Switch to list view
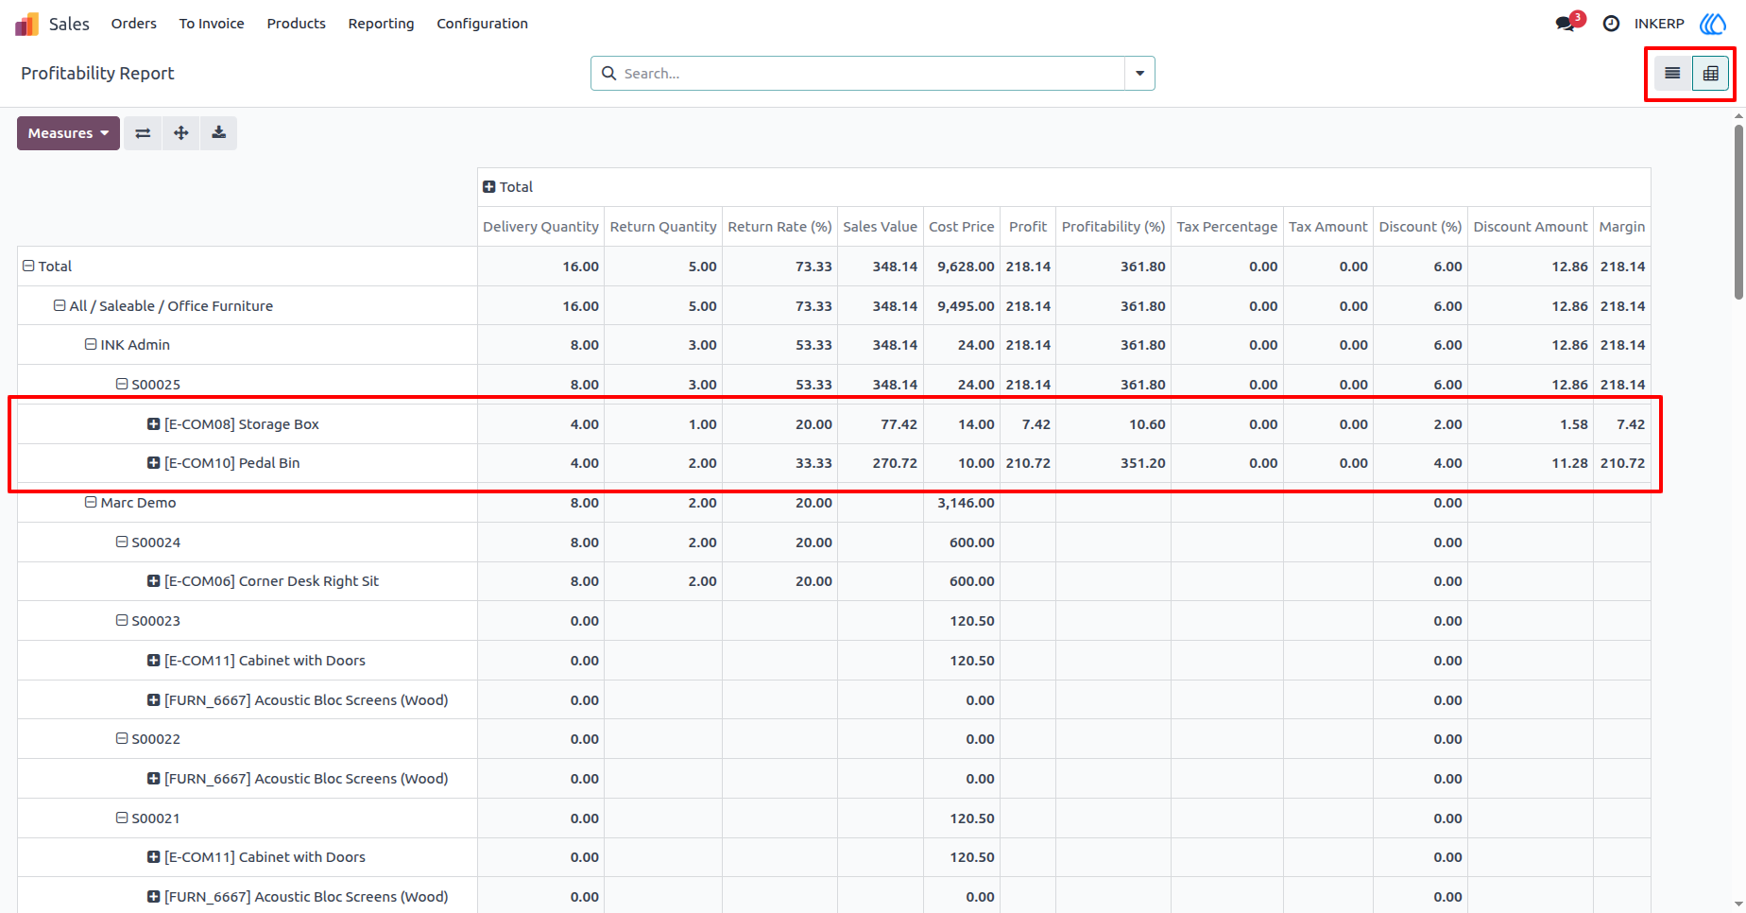This screenshot has height=913, width=1746. [x=1672, y=73]
